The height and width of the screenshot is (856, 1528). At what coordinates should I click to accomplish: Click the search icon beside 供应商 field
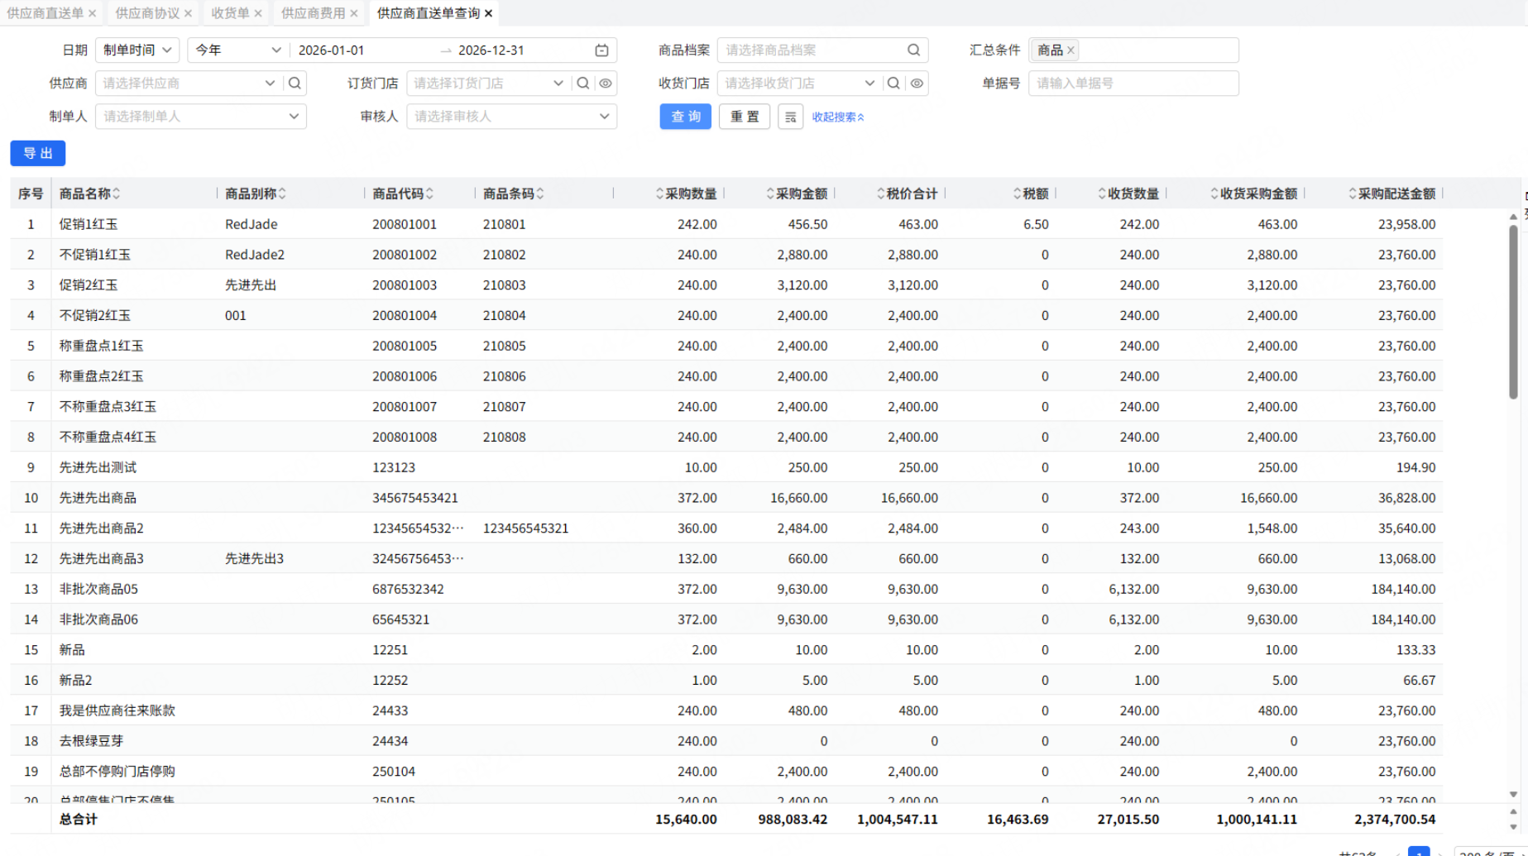coord(295,84)
